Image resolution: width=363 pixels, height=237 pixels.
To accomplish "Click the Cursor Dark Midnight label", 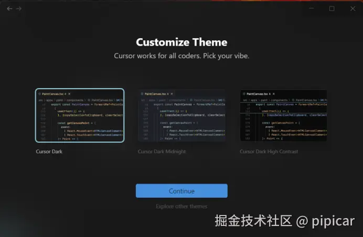I will pyautogui.click(x=162, y=152).
